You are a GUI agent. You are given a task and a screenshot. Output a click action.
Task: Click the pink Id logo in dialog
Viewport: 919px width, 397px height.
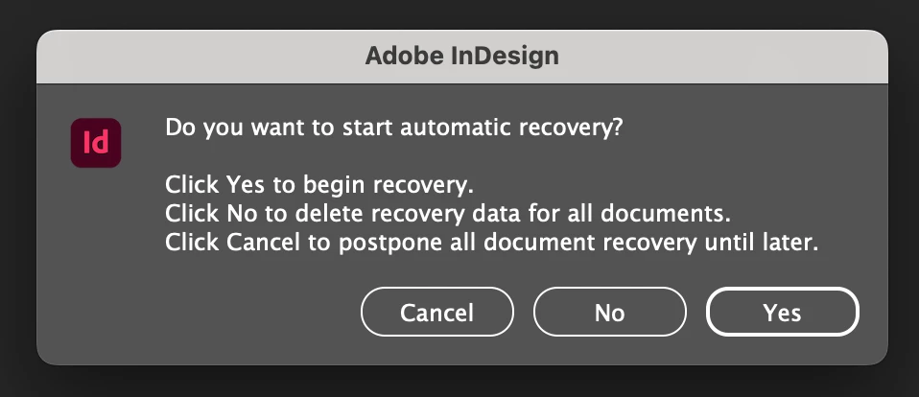tap(96, 143)
